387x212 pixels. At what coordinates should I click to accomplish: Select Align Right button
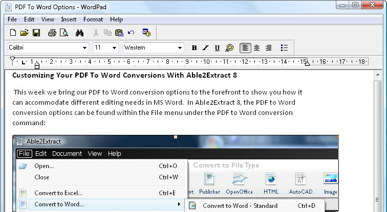click(x=269, y=48)
